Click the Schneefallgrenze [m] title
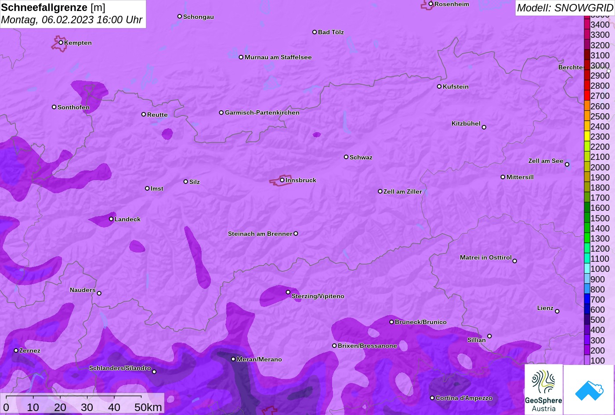Screen dimensions: 615x415 (x=53, y=7)
